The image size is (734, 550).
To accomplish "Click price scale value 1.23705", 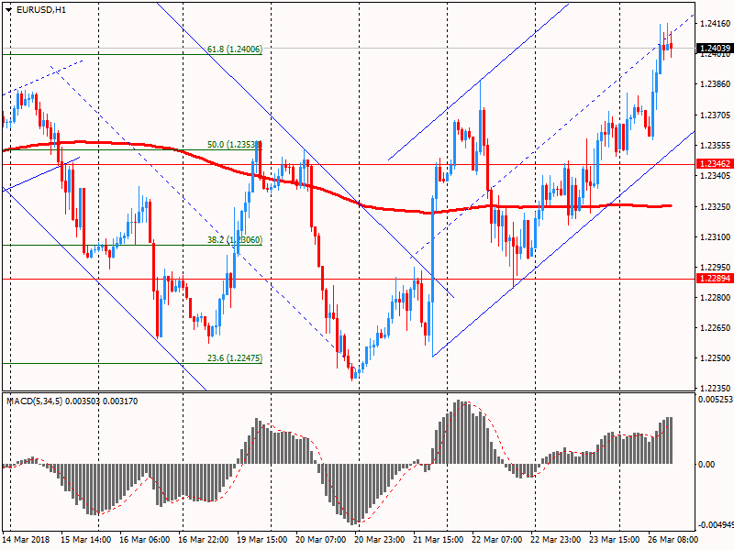I will 716,115.
